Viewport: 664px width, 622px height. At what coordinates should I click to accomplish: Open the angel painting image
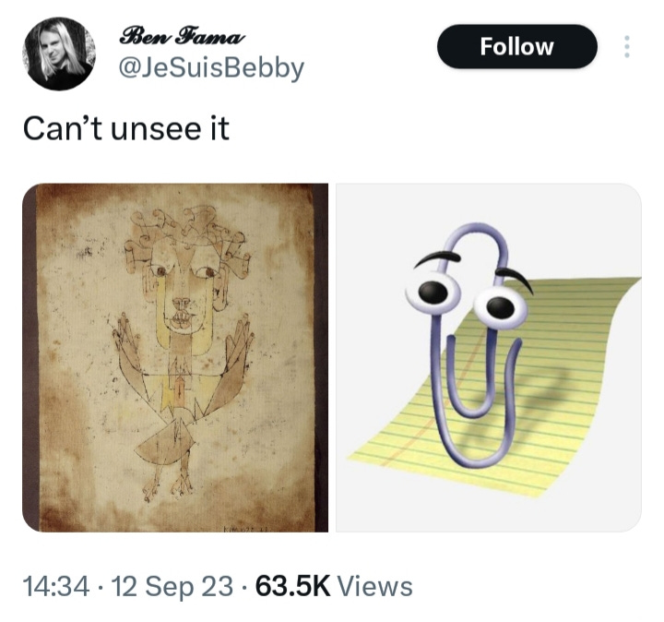pyautogui.click(x=175, y=358)
